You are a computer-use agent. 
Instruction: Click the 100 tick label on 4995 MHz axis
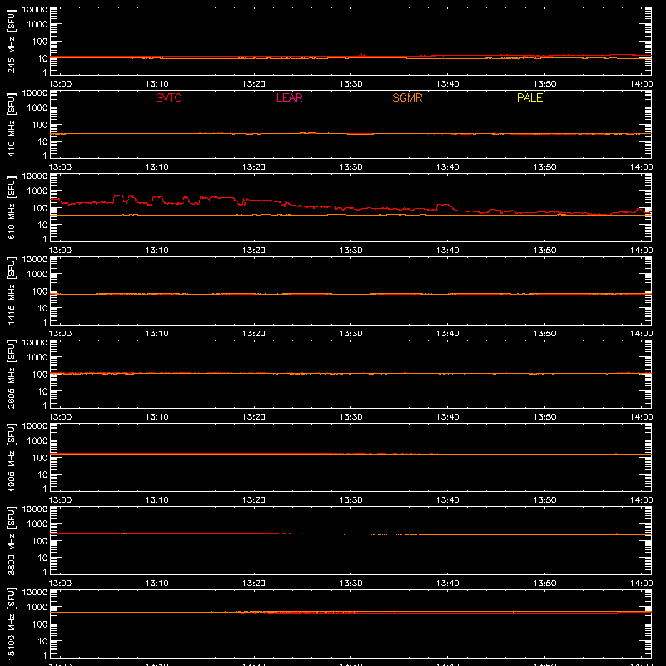[x=40, y=458]
